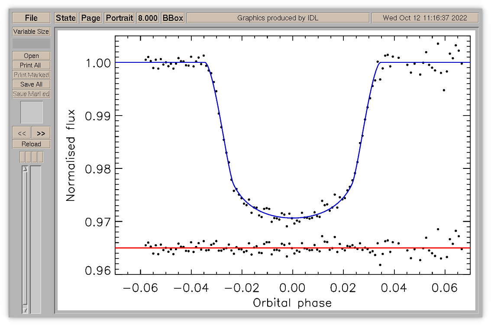Toggle the Variable Size option
The width and height of the screenshot is (491, 326).
point(31,32)
